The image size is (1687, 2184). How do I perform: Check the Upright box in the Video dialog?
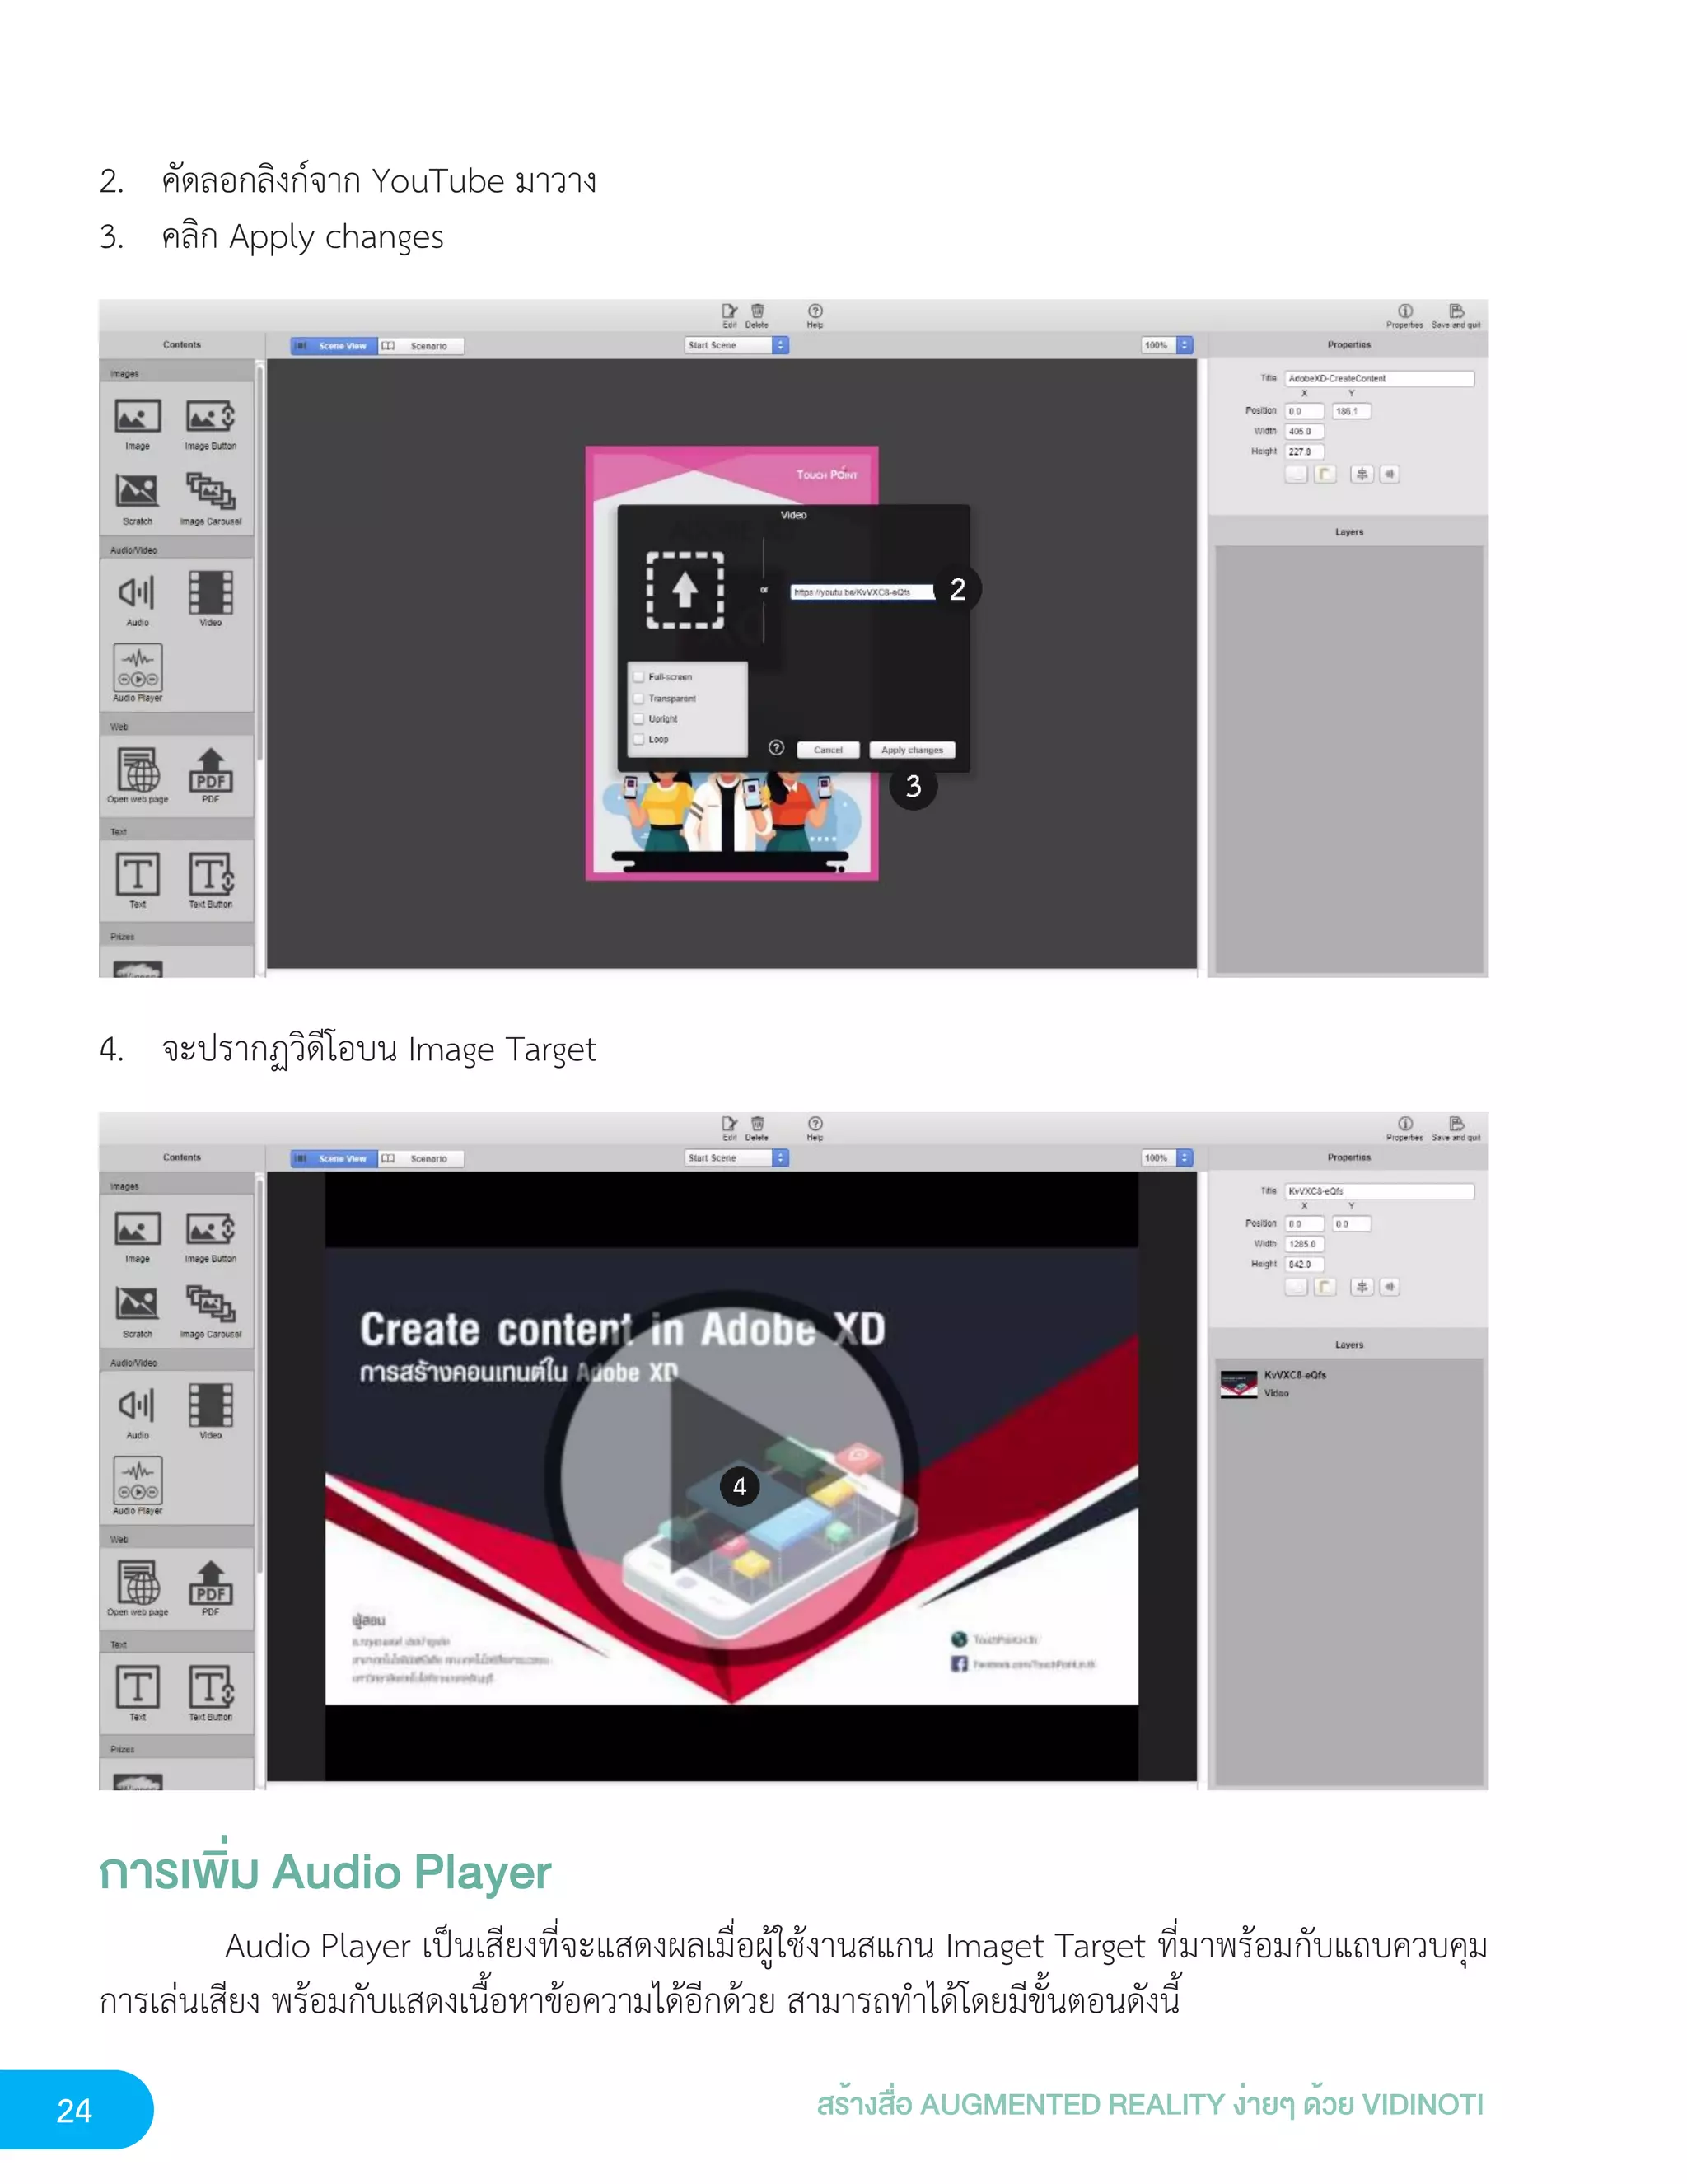[x=639, y=718]
